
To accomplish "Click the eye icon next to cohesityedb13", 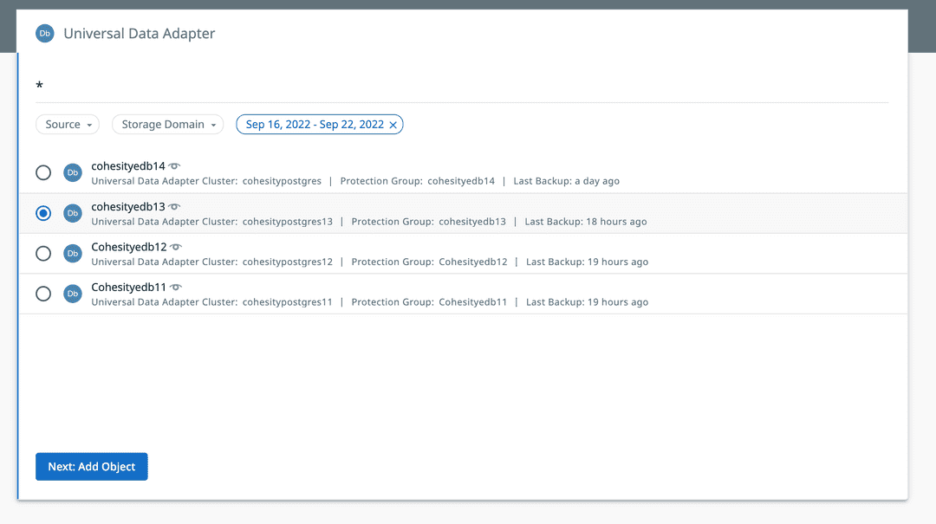I will pyautogui.click(x=174, y=206).
